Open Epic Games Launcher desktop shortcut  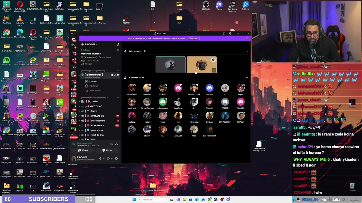(x=232, y=6)
